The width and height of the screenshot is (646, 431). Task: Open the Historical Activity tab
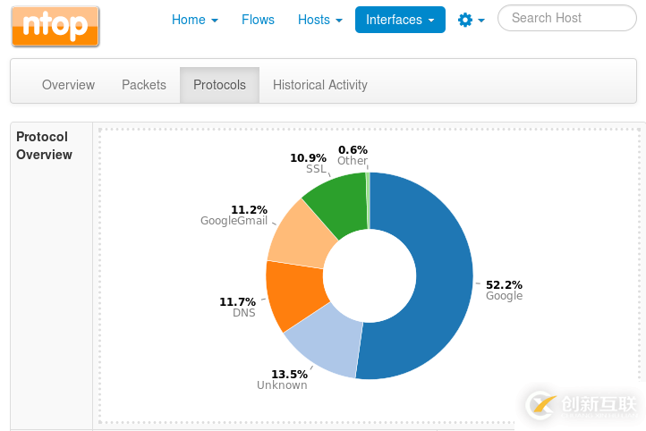319,85
